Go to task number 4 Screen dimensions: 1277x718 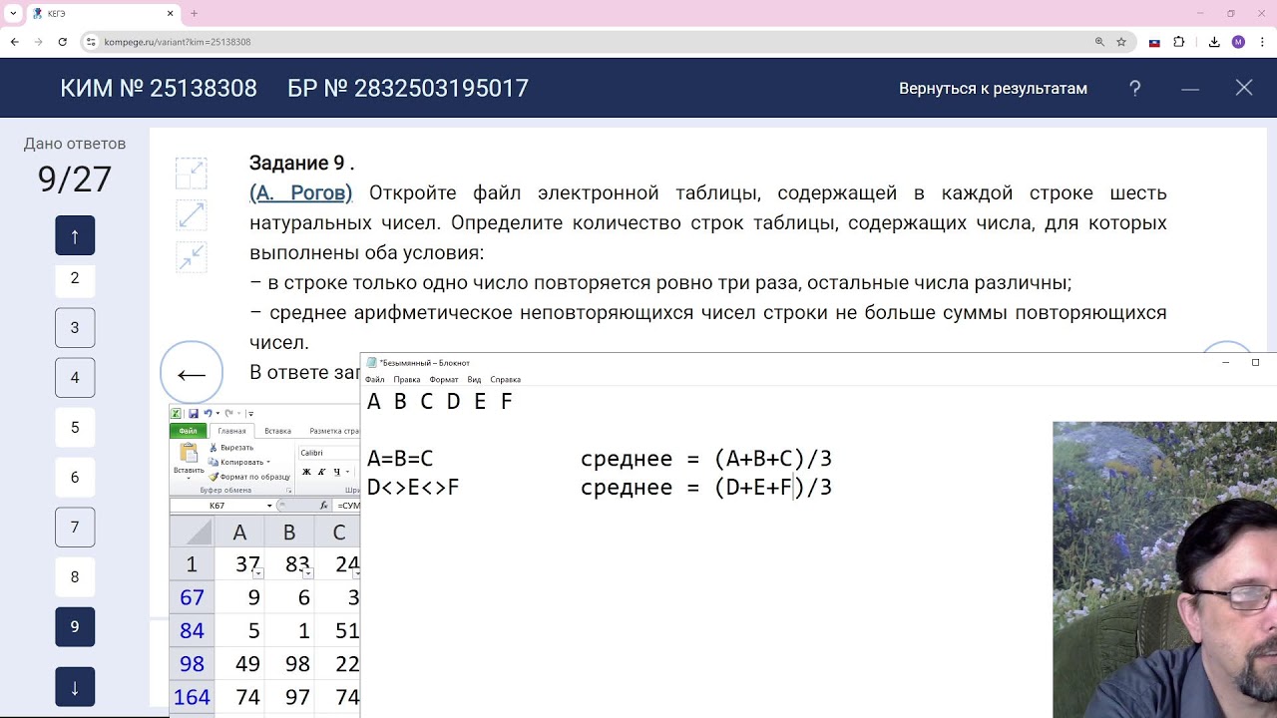click(x=75, y=377)
